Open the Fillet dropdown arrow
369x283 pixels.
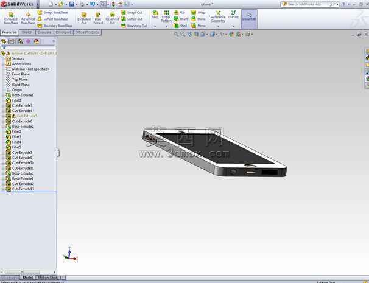155,27
